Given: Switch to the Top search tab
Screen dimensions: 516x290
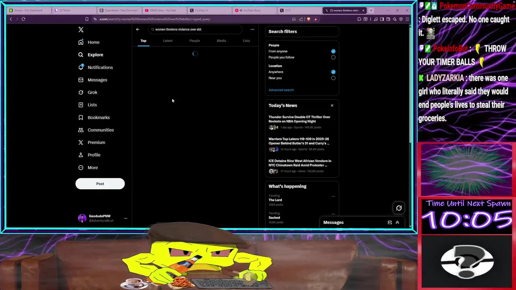Looking at the screenshot, I should 143,41.
